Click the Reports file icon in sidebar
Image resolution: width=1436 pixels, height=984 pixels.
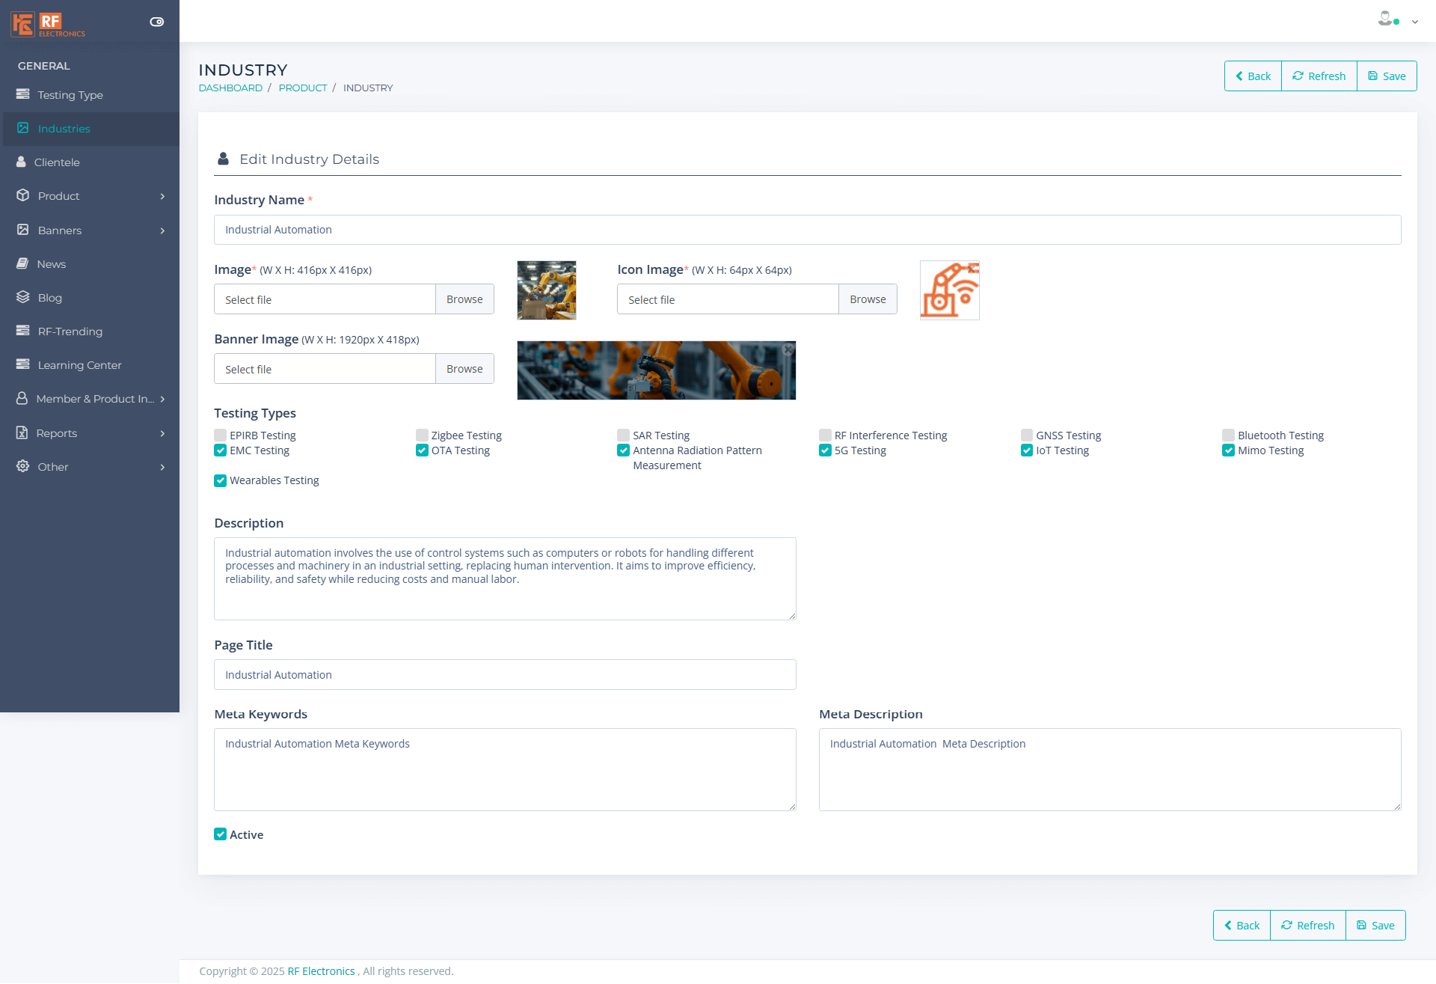coord(22,433)
